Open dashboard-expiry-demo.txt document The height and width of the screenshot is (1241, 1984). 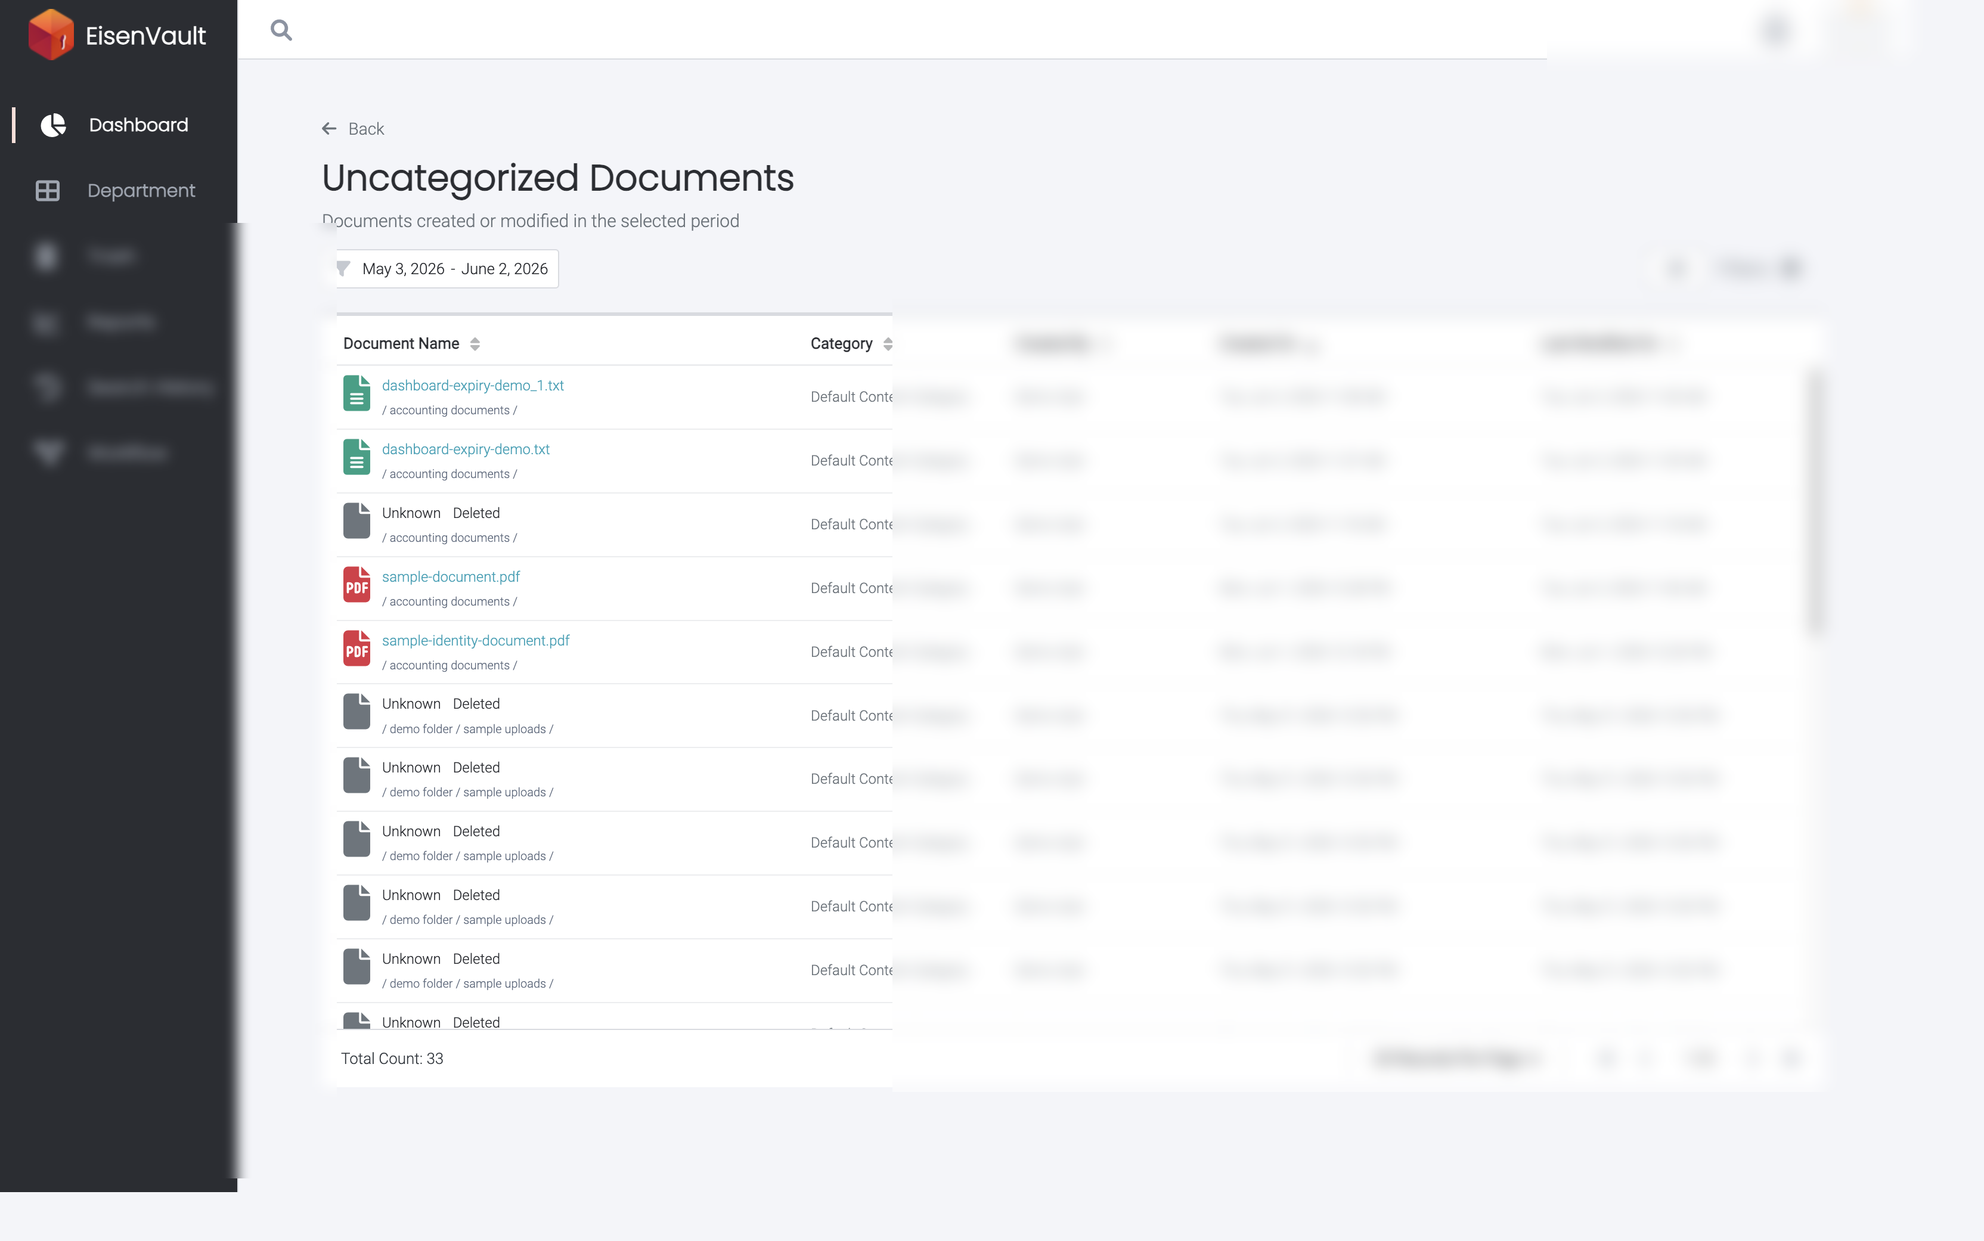[466, 449]
